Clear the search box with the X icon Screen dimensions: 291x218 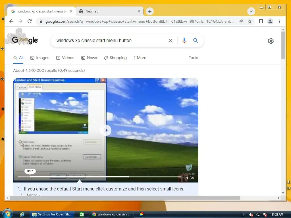[x=171, y=40]
